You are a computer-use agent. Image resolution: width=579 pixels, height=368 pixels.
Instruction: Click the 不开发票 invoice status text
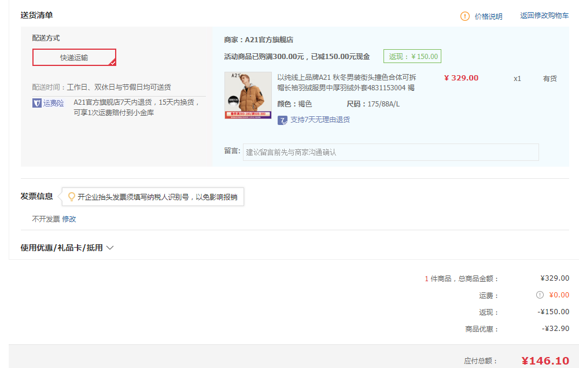46,219
